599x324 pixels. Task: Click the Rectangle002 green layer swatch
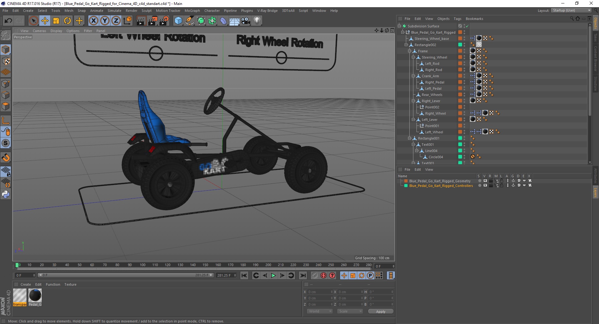[460, 45]
